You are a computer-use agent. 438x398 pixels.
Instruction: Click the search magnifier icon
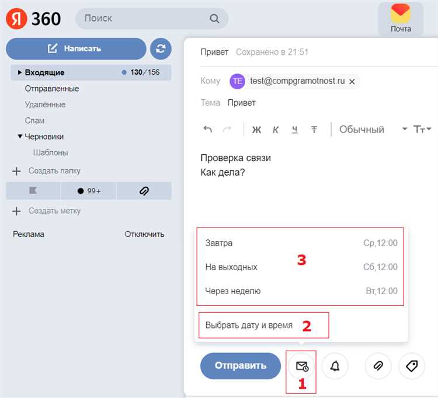click(214, 19)
